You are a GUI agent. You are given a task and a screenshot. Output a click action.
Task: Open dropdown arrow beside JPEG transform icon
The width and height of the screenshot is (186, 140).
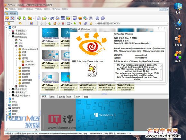point(34,18)
